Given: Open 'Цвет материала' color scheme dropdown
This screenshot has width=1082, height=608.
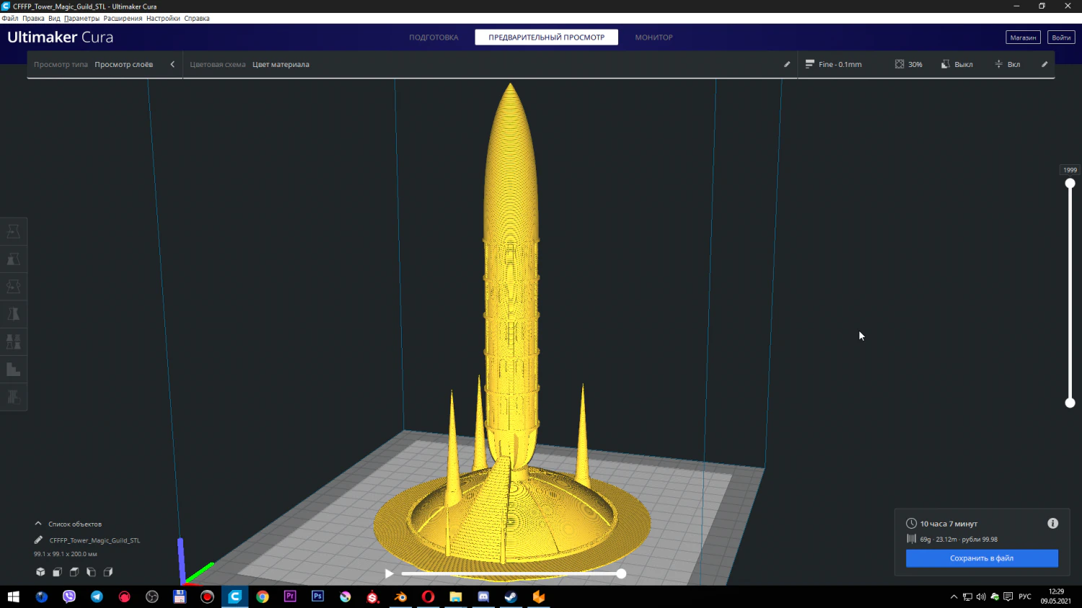Looking at the screenshot, I should click(x=281, y=64).
